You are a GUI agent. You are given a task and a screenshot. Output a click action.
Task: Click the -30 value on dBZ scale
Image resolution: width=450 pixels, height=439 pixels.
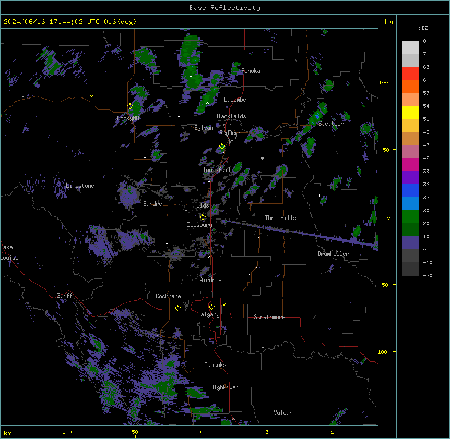click(x=428, y=276)
